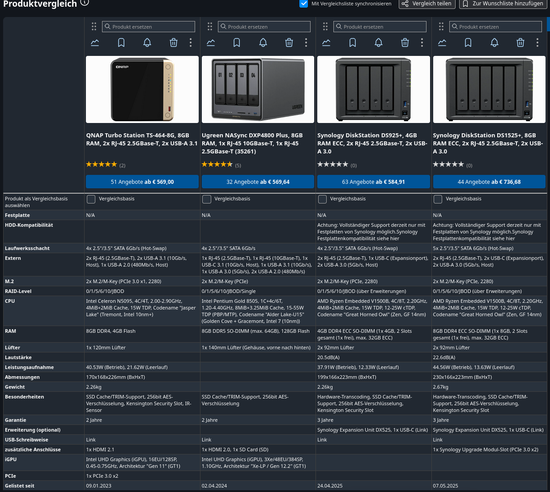Screen dimensions: 550x492
Task: Select Leistungsaufnahme row label
Action: click(x=30, y=367)
